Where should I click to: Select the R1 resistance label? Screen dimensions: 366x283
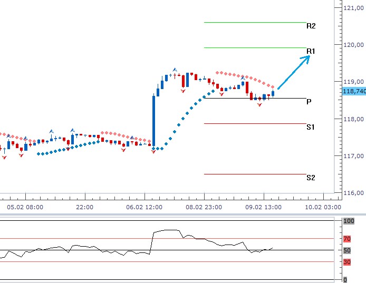click(311, 51)
